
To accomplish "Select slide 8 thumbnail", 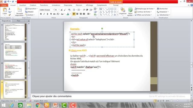I will [15, 70].
